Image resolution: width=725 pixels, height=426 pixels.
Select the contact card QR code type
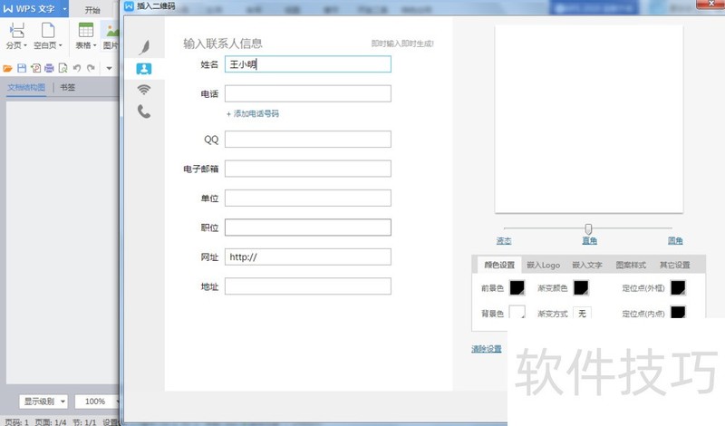coord(144,69)
